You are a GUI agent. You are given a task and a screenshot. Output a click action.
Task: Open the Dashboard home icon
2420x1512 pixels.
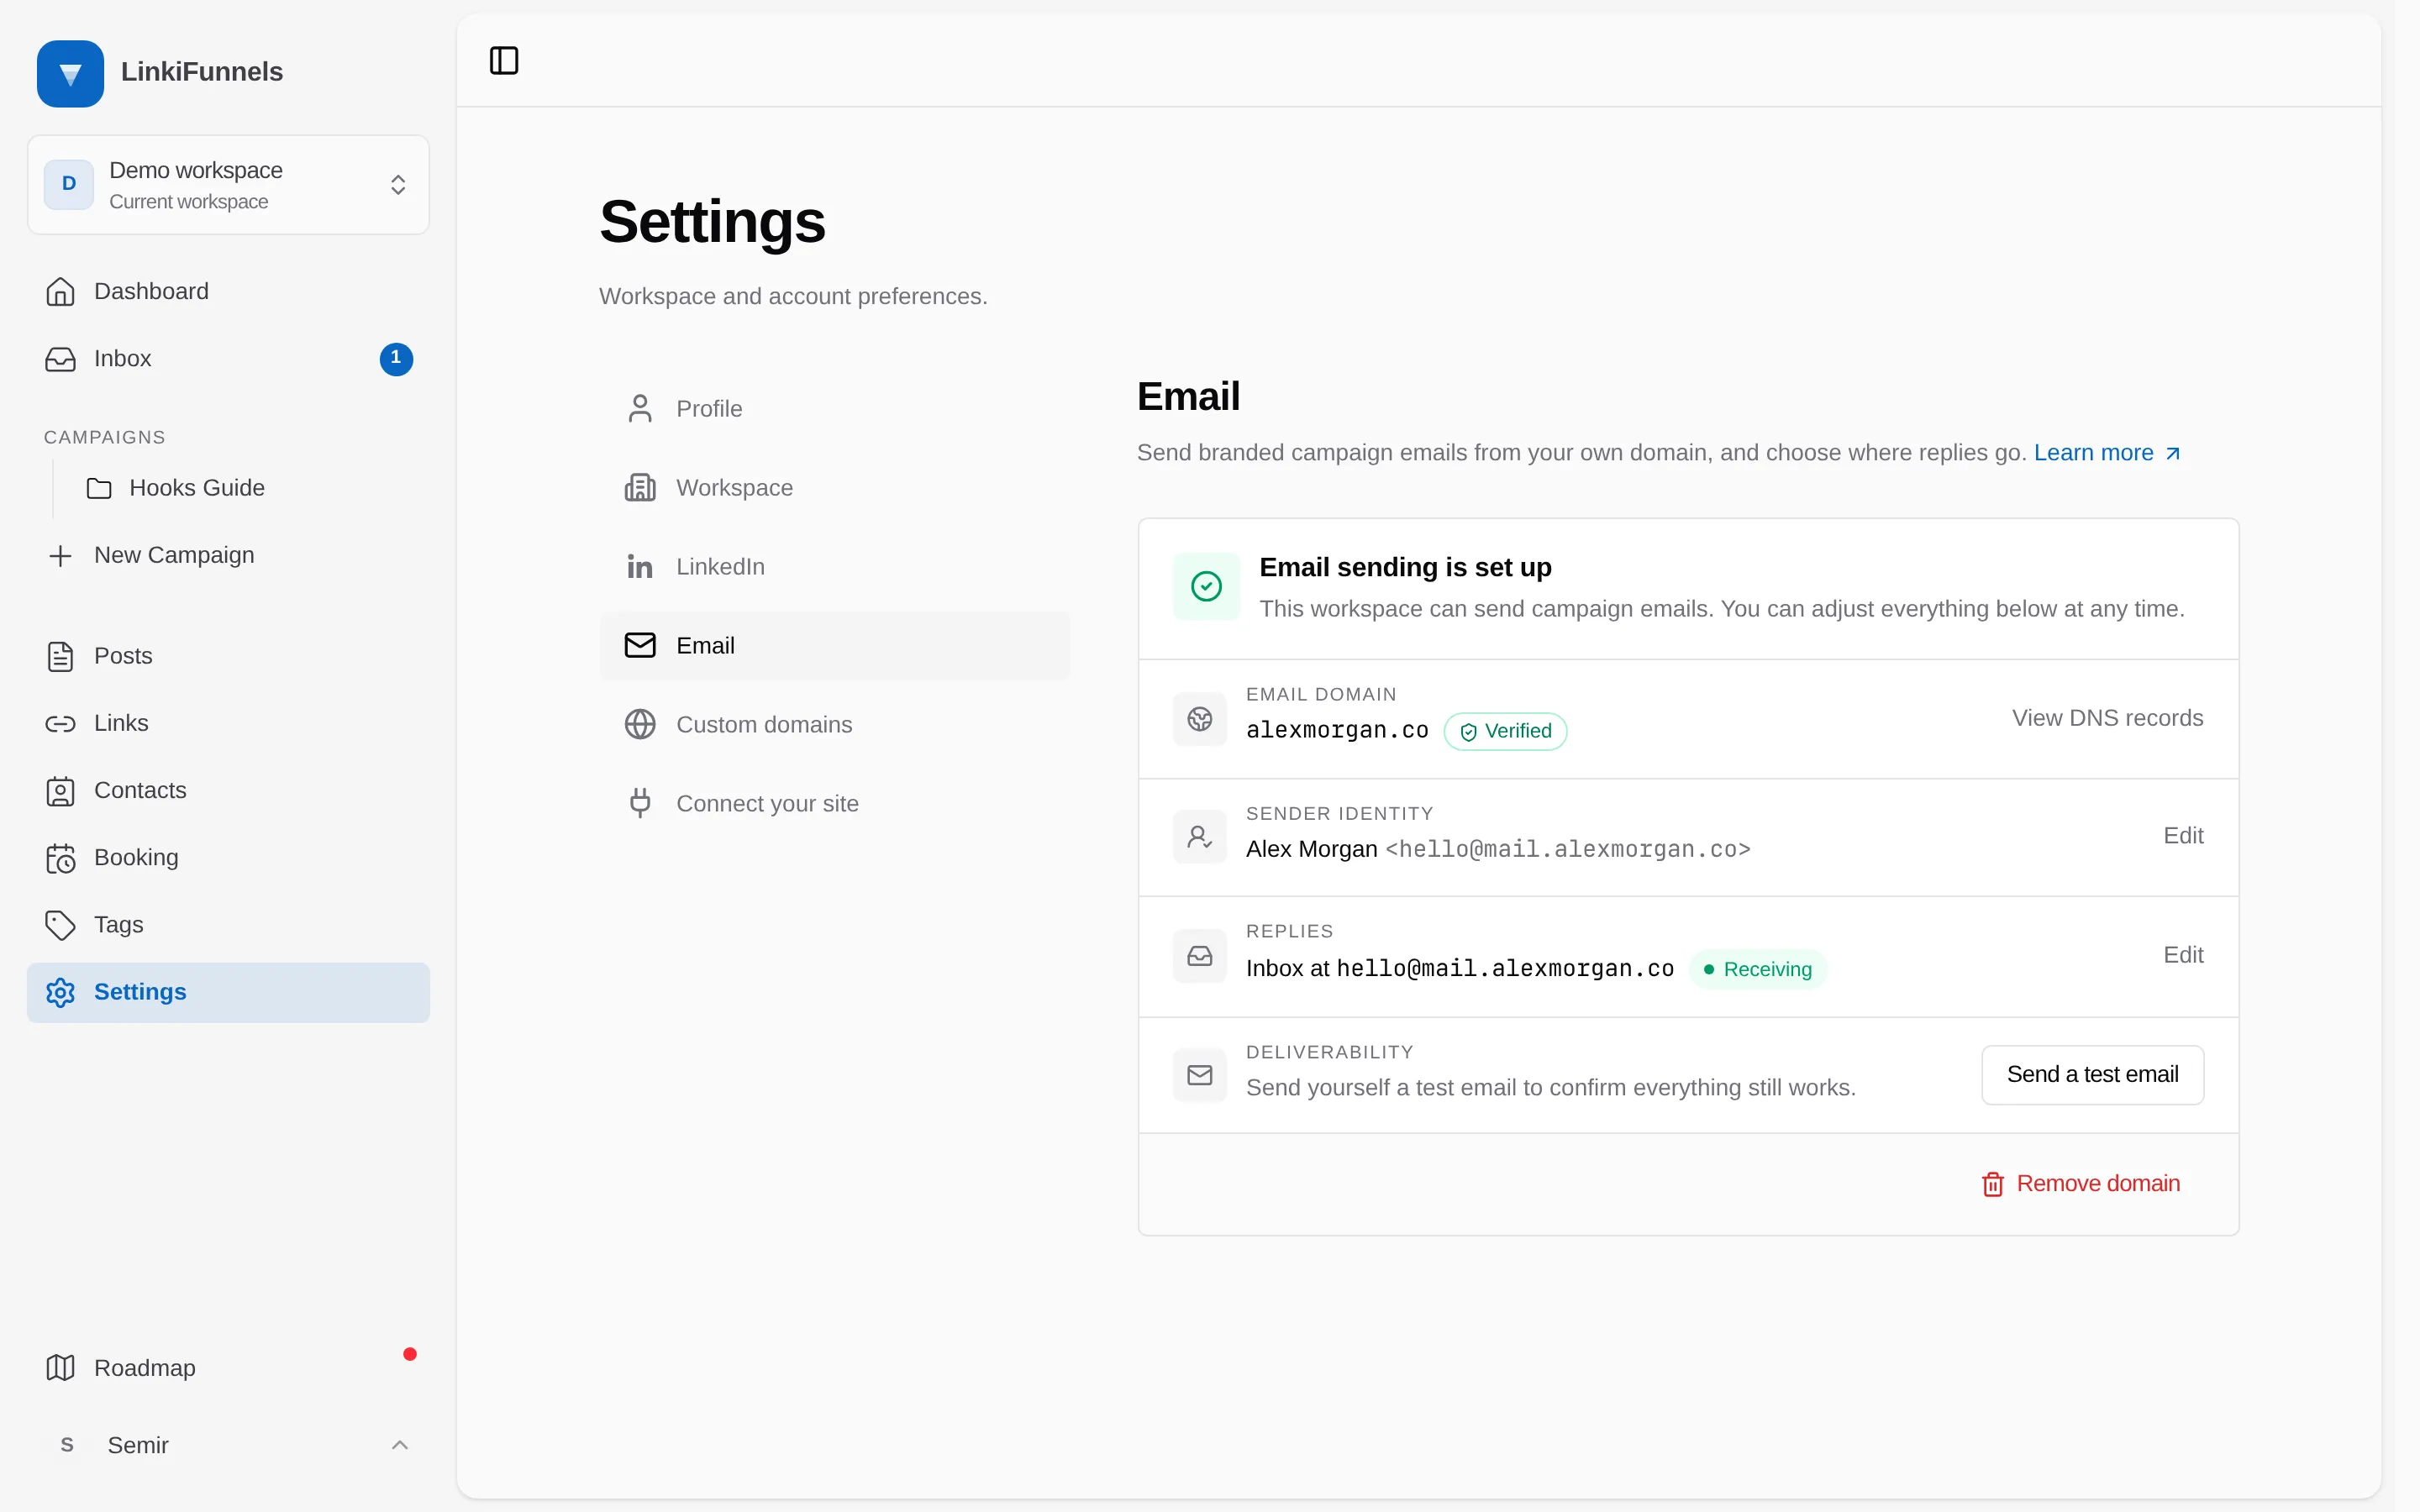click(60, 292)
